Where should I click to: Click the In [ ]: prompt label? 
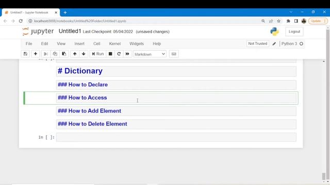46,137
